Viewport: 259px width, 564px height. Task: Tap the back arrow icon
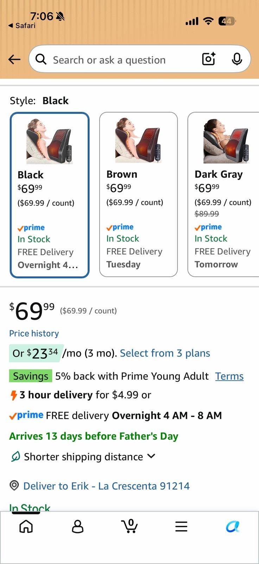[x=14, y=60]
